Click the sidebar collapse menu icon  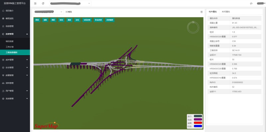35,3
